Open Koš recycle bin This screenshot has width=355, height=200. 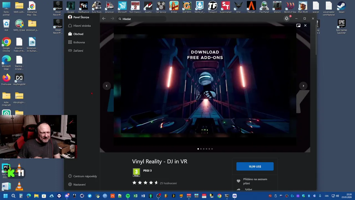(6, 26)
